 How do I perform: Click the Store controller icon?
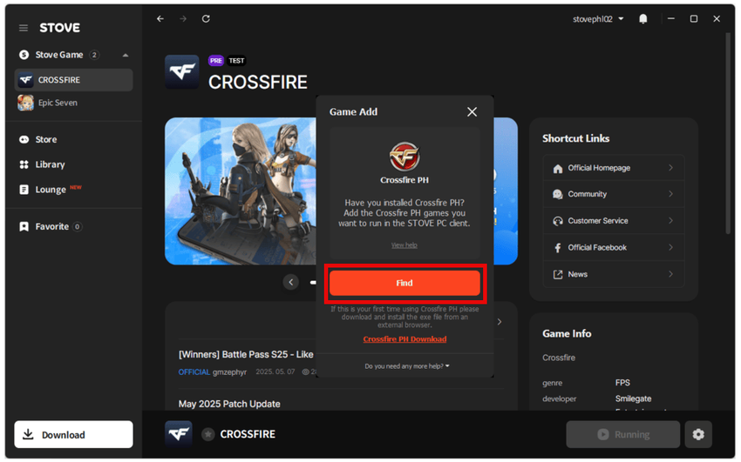coord(24,139)
